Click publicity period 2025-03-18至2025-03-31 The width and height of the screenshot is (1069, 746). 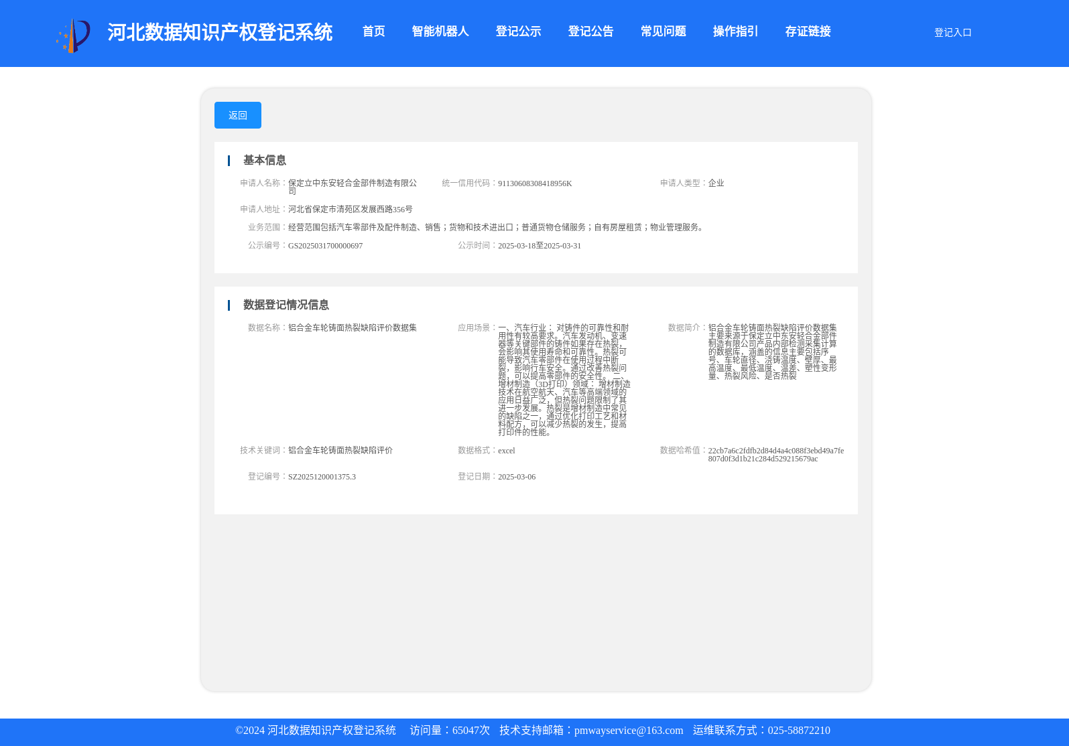click(540, 246)
